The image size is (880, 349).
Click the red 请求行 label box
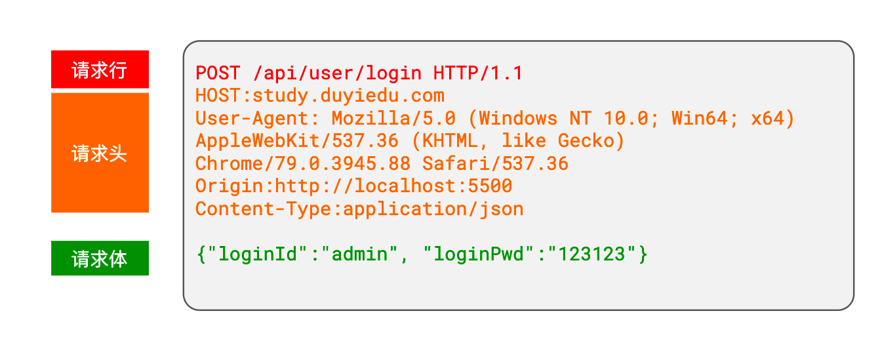[x=100, y=69]
